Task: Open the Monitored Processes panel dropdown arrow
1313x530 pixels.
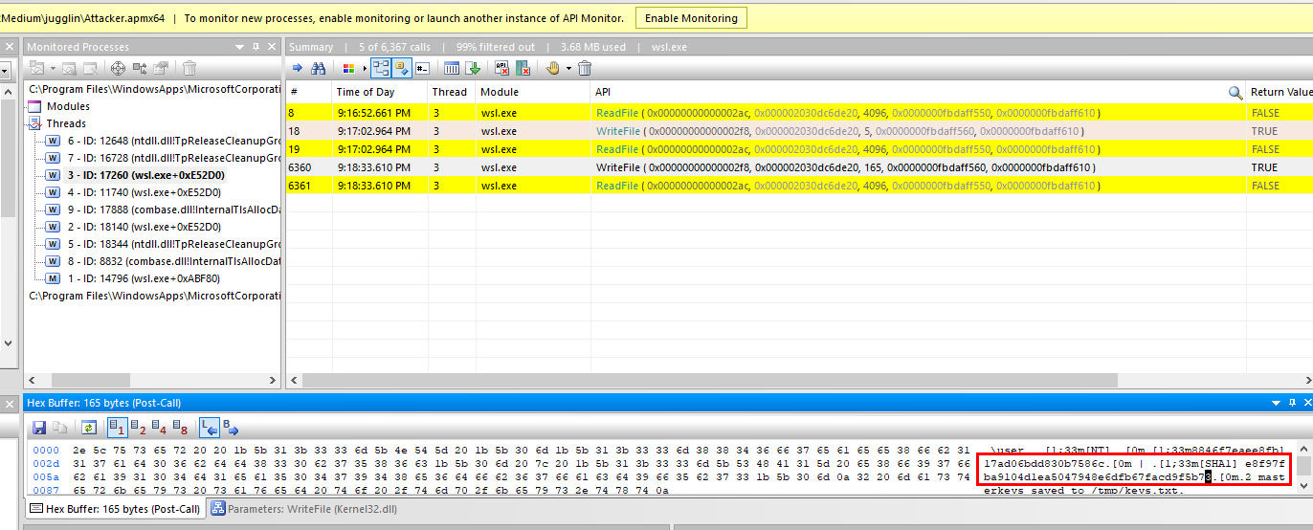Action: click(239, 47)
